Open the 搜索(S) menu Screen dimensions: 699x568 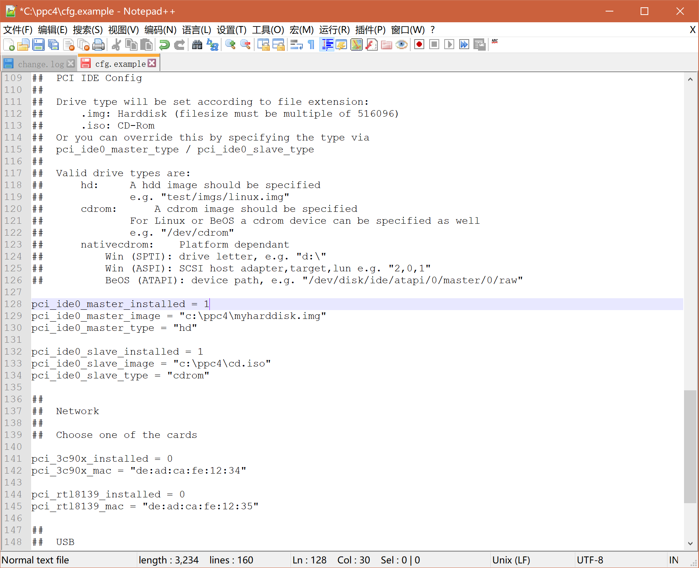coord(88,30)
